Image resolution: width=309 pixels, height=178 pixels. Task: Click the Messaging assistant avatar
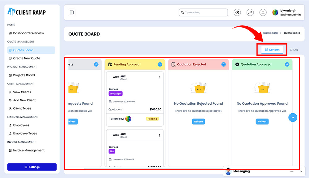[228, 171]
